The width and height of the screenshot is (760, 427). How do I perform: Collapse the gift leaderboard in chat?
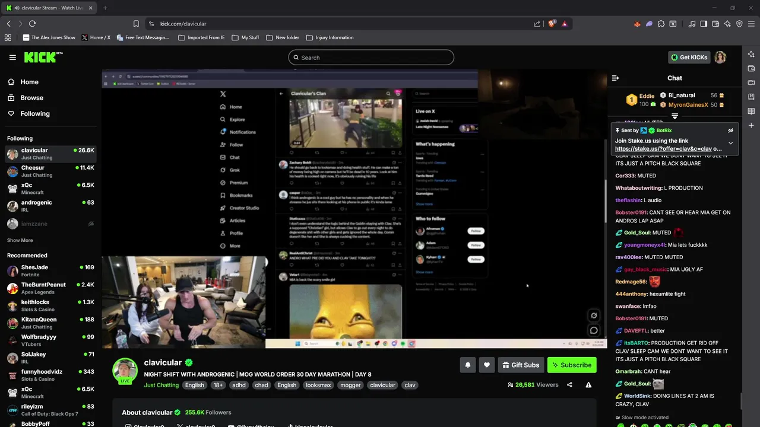click(674, 116)
